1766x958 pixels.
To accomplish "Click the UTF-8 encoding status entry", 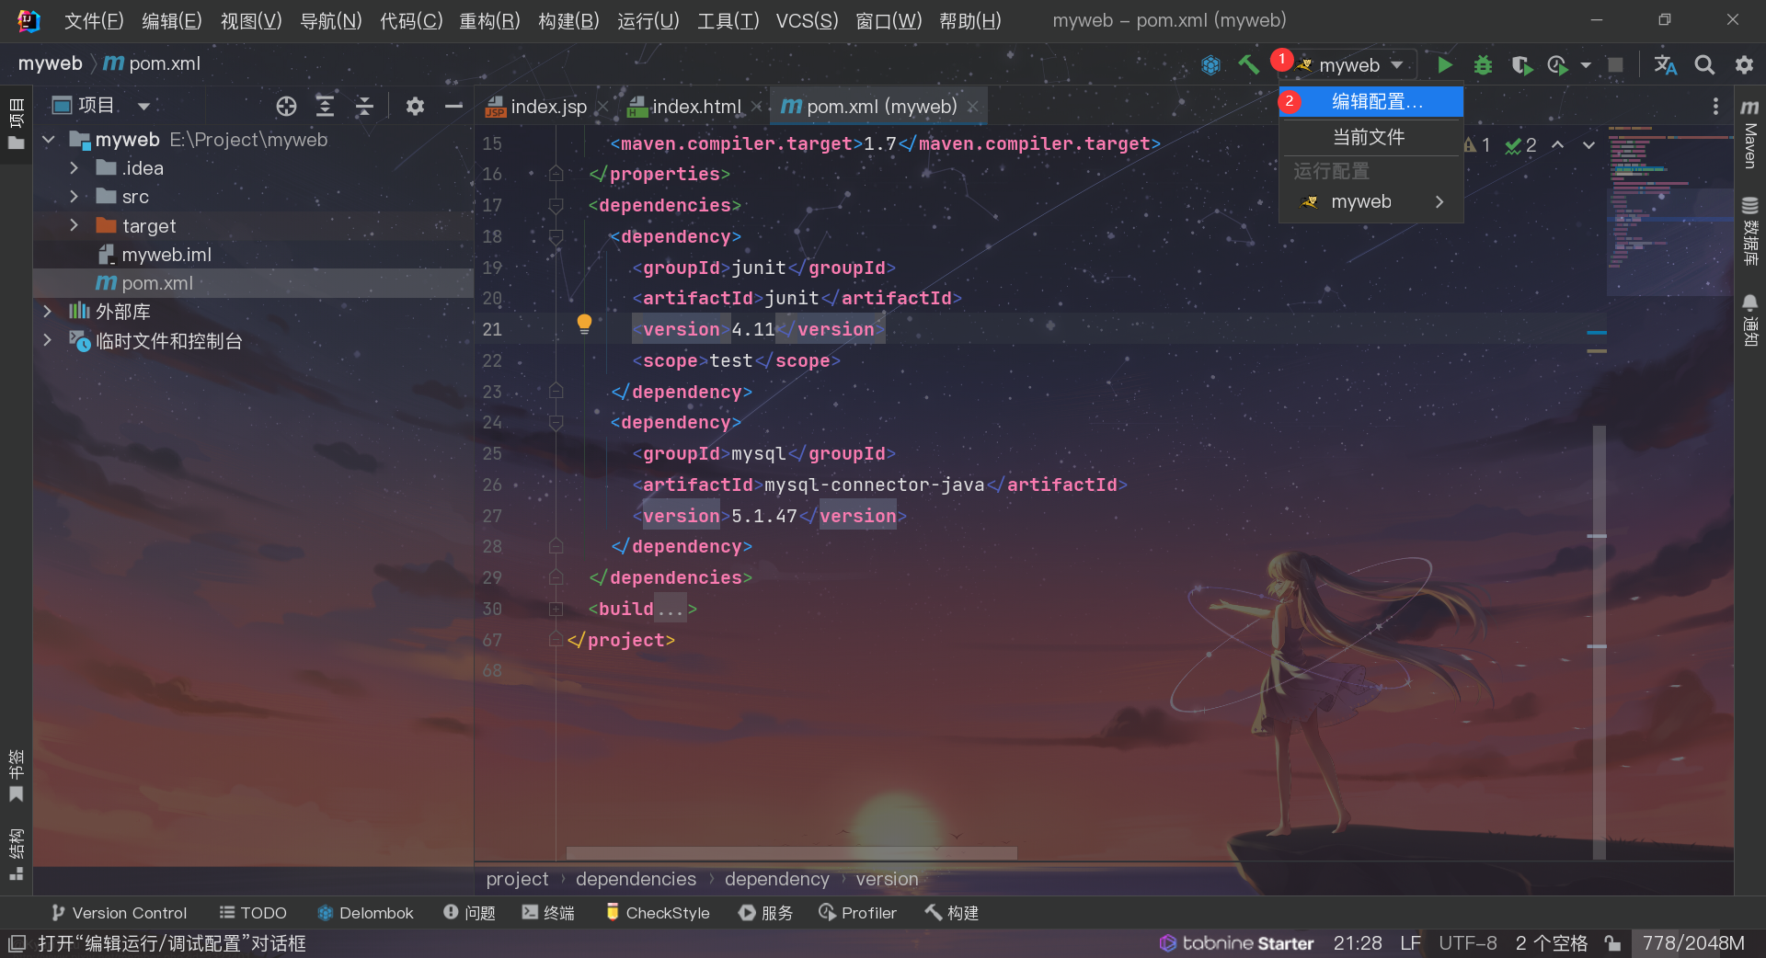I will (1468, 943).
